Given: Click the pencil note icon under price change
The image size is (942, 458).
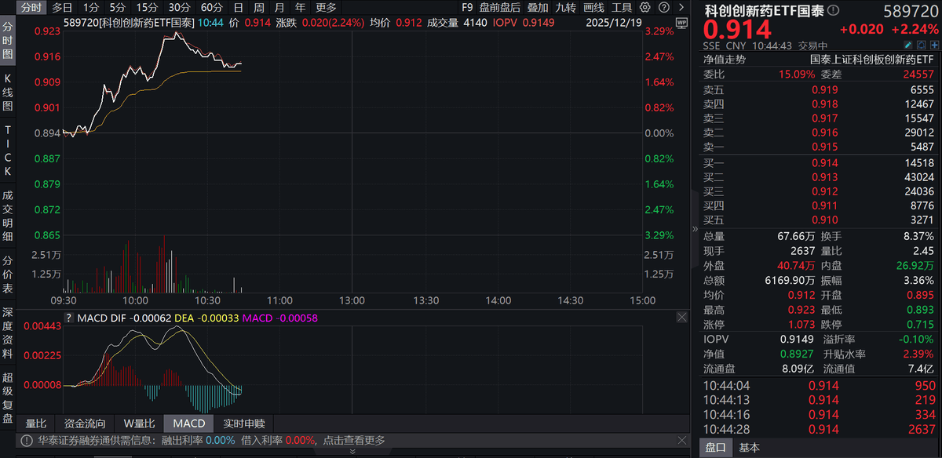Looking at the screenshot, I should 907,45.
